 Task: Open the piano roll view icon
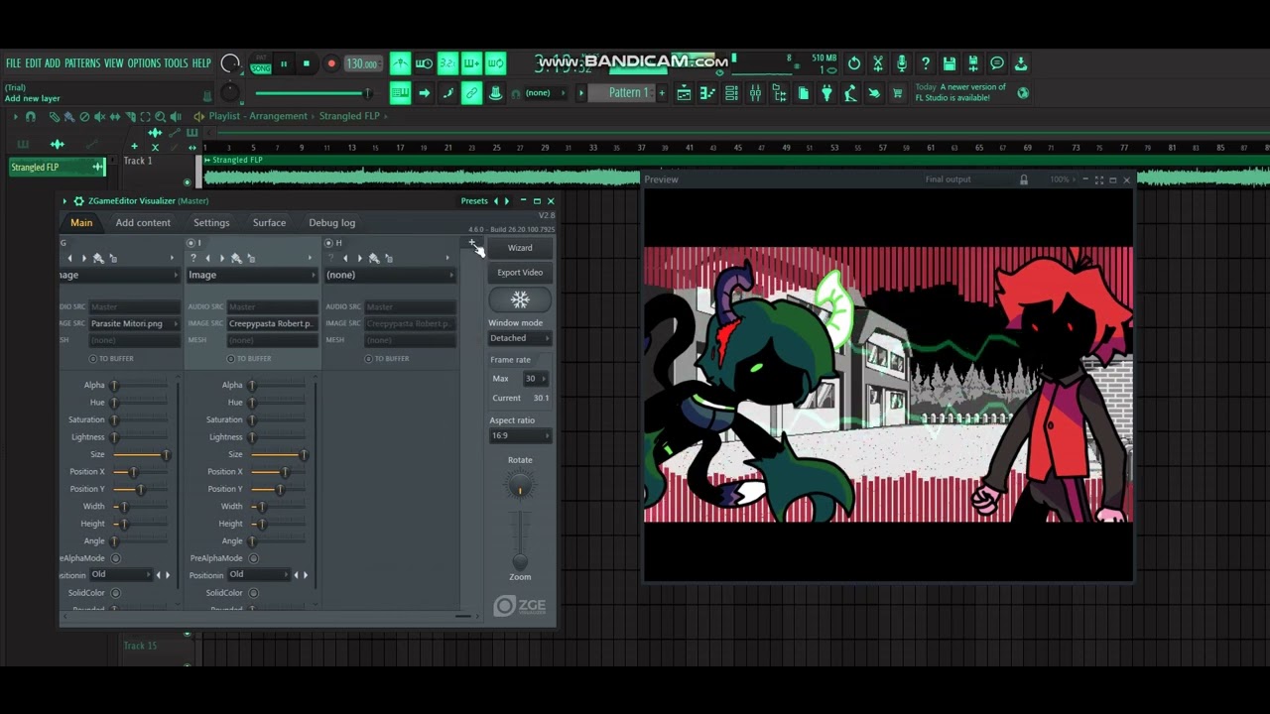click(x=707, y=93)
